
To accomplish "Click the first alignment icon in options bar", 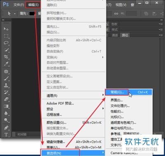I will click(146, 14).
